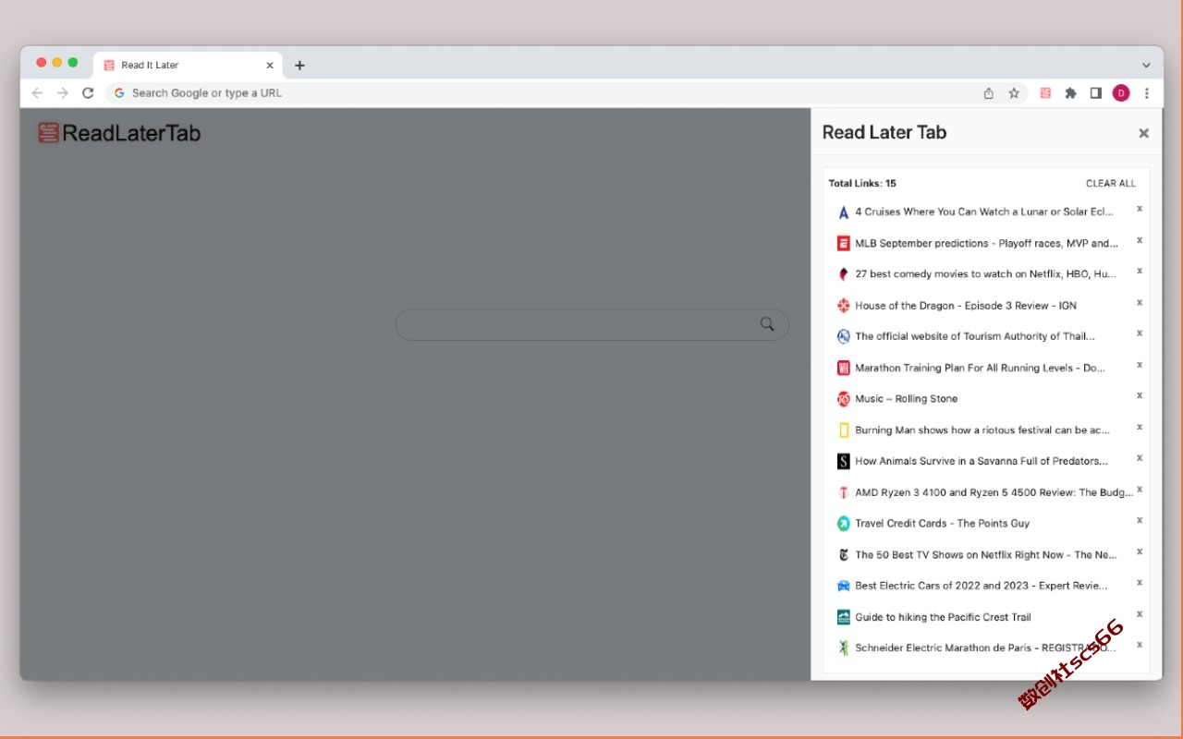Open Travel Credit Cards - The Points Guy
This screenshot has width=1183, height=739.
[x=942, y=523]
